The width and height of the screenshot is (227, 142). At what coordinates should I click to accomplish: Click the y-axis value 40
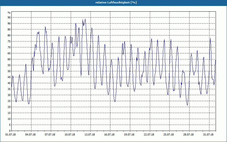[x=9, y=83]
